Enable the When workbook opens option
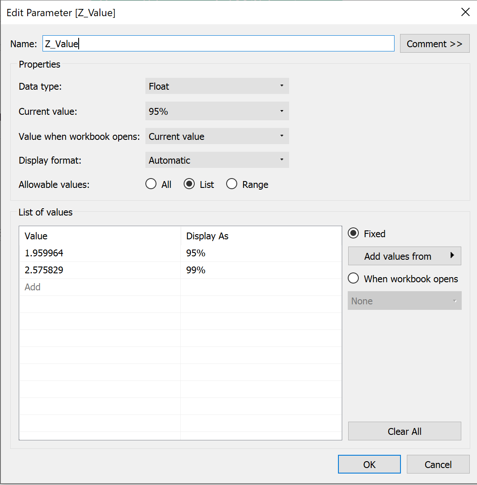The height and width of the screenshot is (485, 477). tap(353, 278)
